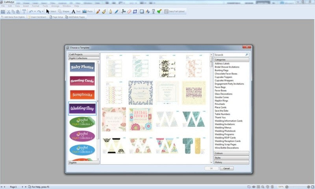Collapse the Categories section
Screen dimensions: 315x189
click(232, 59)
